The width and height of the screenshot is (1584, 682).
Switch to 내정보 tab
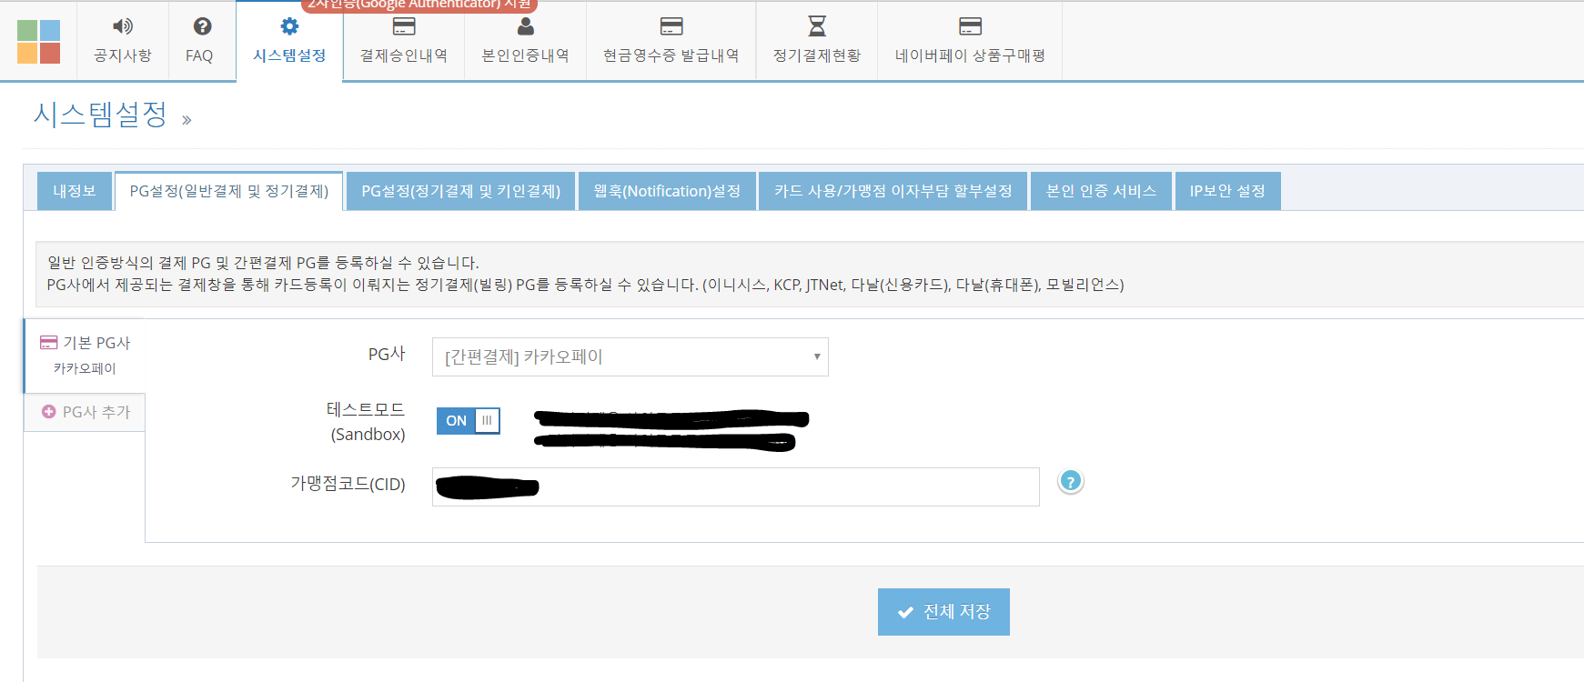point(75,191)
